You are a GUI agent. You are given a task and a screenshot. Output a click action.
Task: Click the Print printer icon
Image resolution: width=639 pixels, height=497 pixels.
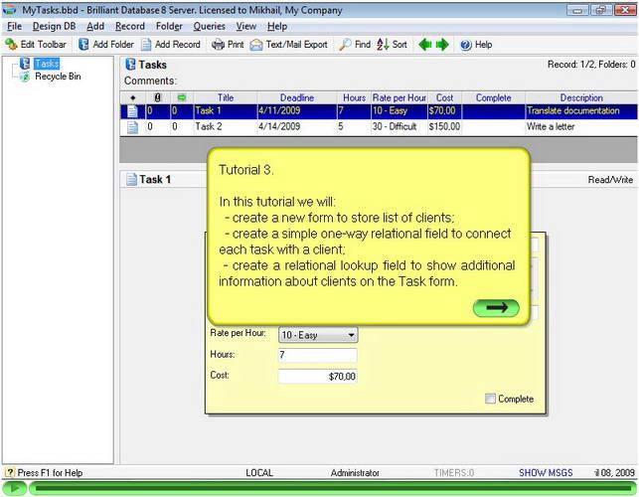point(218,45)
